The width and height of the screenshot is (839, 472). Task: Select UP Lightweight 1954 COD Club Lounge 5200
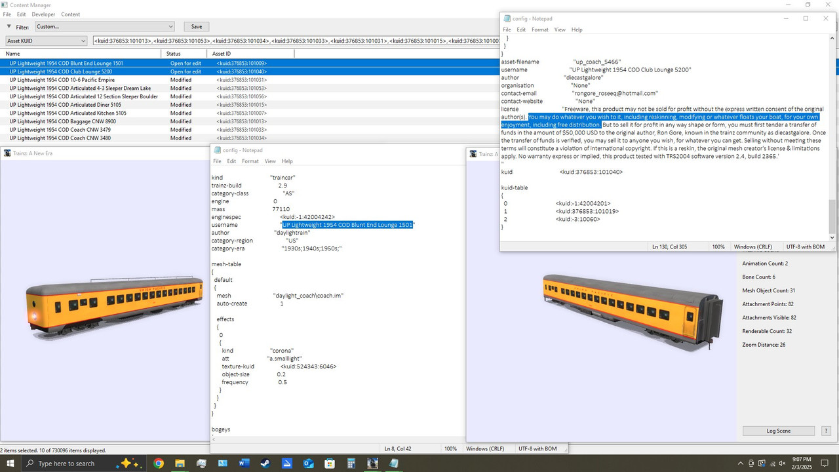(x=249, y=71)
